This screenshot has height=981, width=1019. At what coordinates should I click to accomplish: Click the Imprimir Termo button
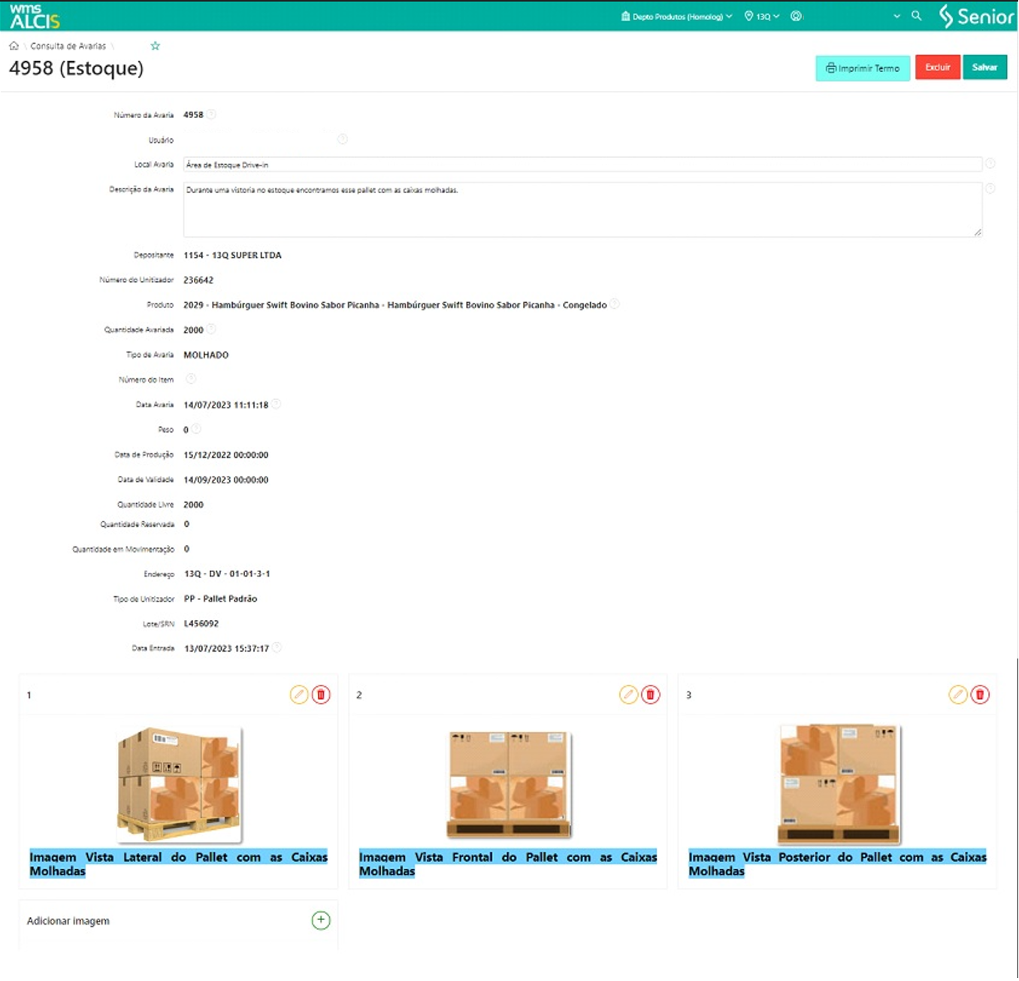(863, 68)
